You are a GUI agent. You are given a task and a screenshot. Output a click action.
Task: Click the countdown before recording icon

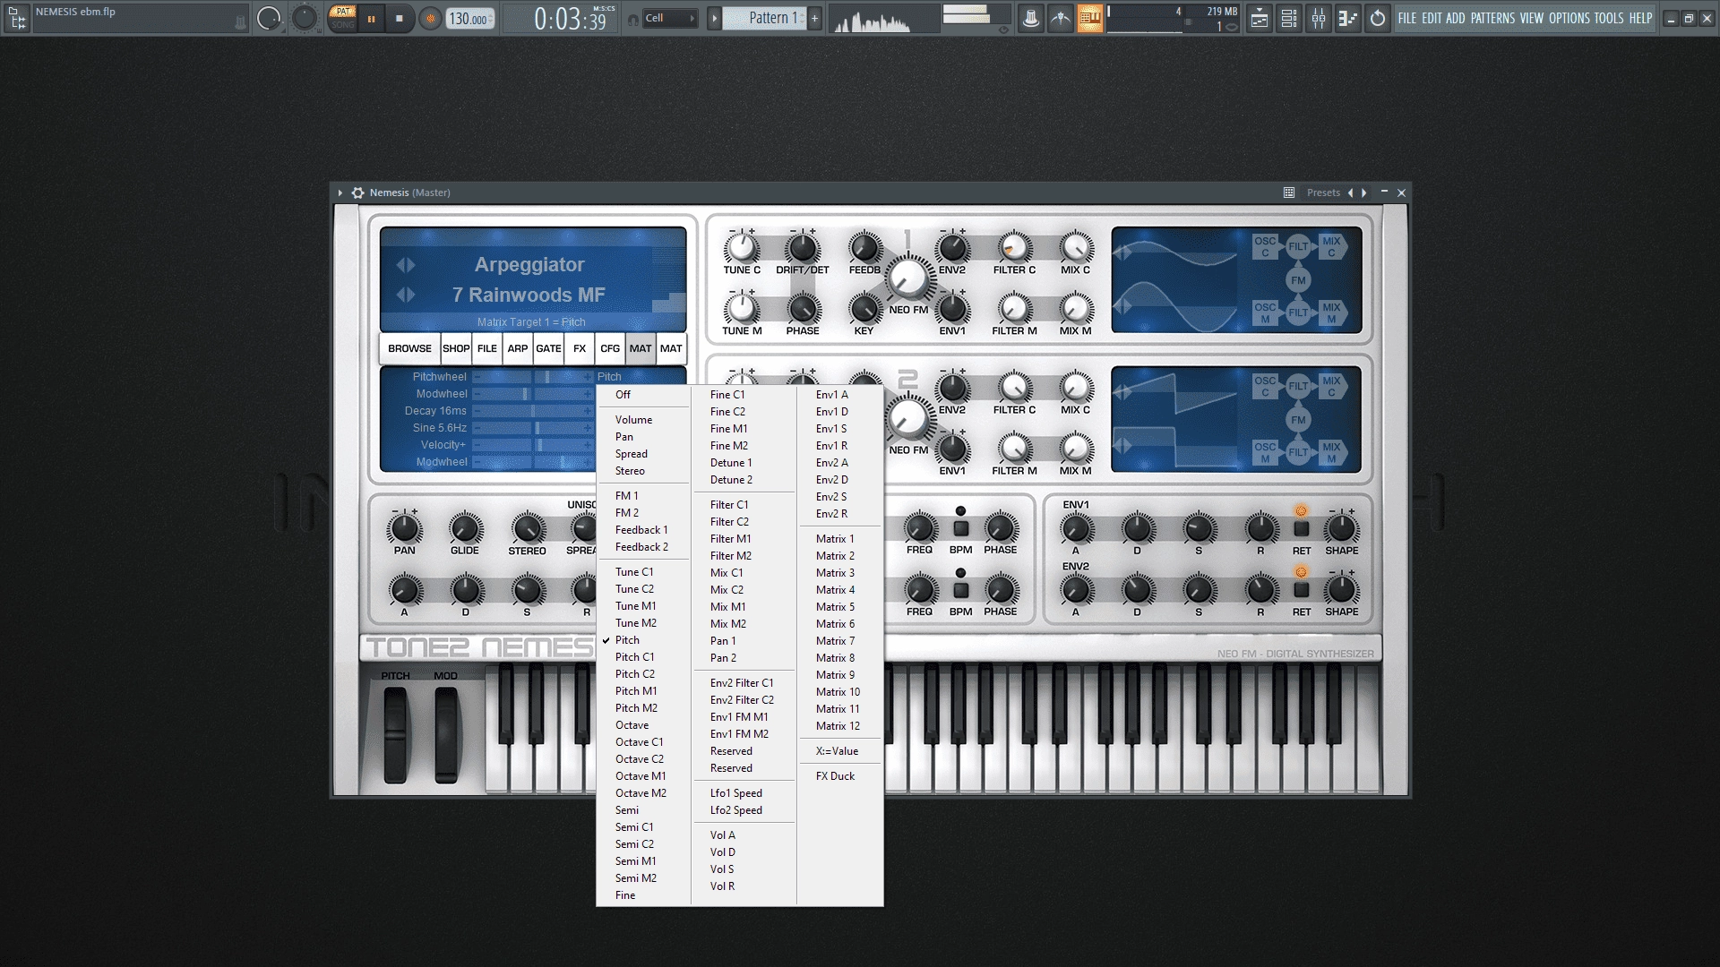[1061, 18]
